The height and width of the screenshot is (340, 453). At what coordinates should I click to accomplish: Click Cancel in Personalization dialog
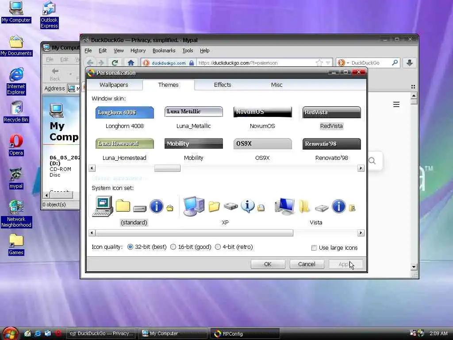pyautogui.click(x=307, y=264)
